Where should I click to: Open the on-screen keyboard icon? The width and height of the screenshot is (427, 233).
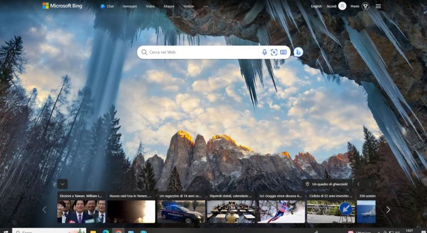284,52
